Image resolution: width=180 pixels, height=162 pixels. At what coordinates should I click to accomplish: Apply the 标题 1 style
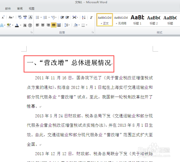[x=137, y=20]
